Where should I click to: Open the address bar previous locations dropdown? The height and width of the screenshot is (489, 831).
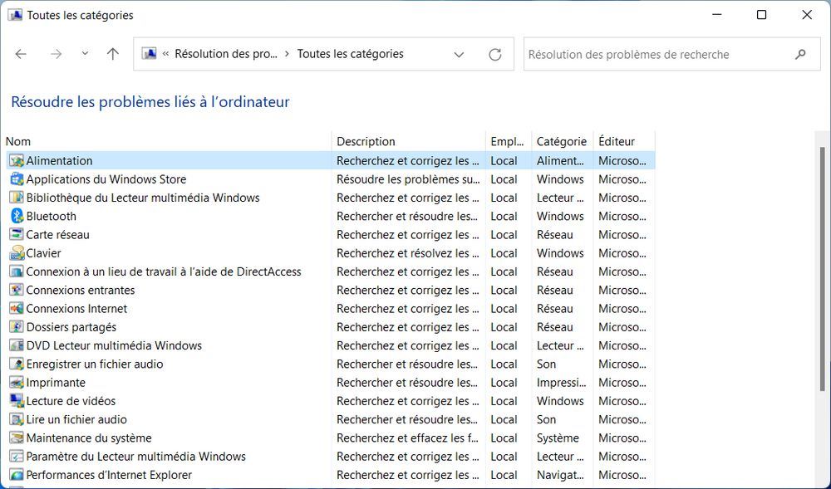459,54
